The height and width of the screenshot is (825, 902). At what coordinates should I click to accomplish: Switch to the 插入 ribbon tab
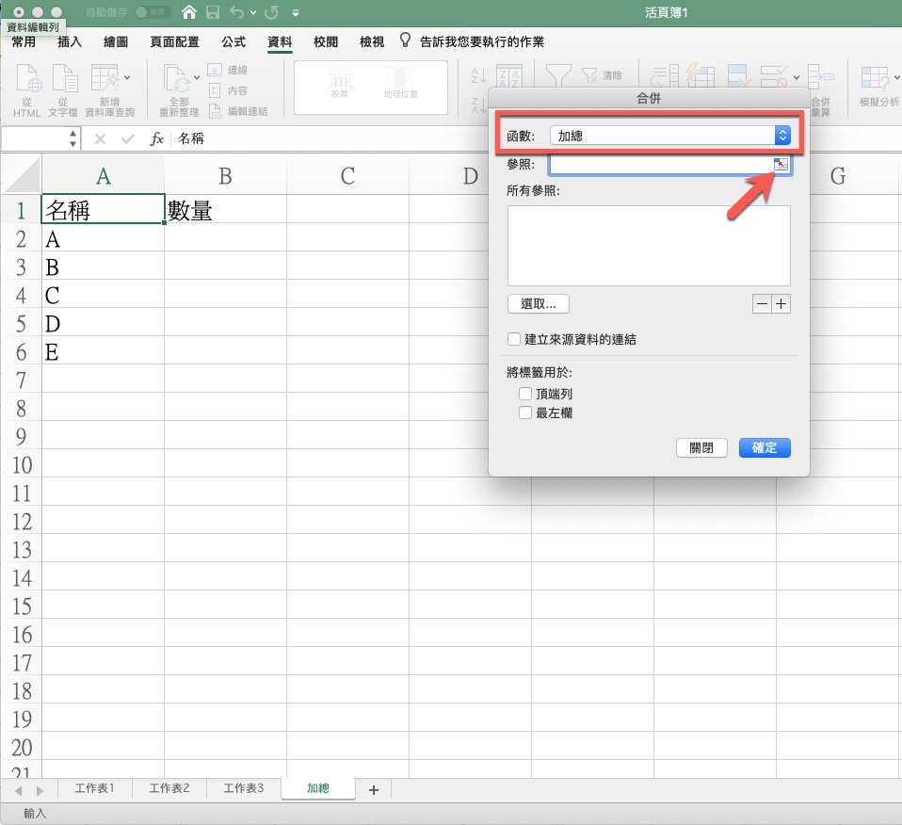70,41
